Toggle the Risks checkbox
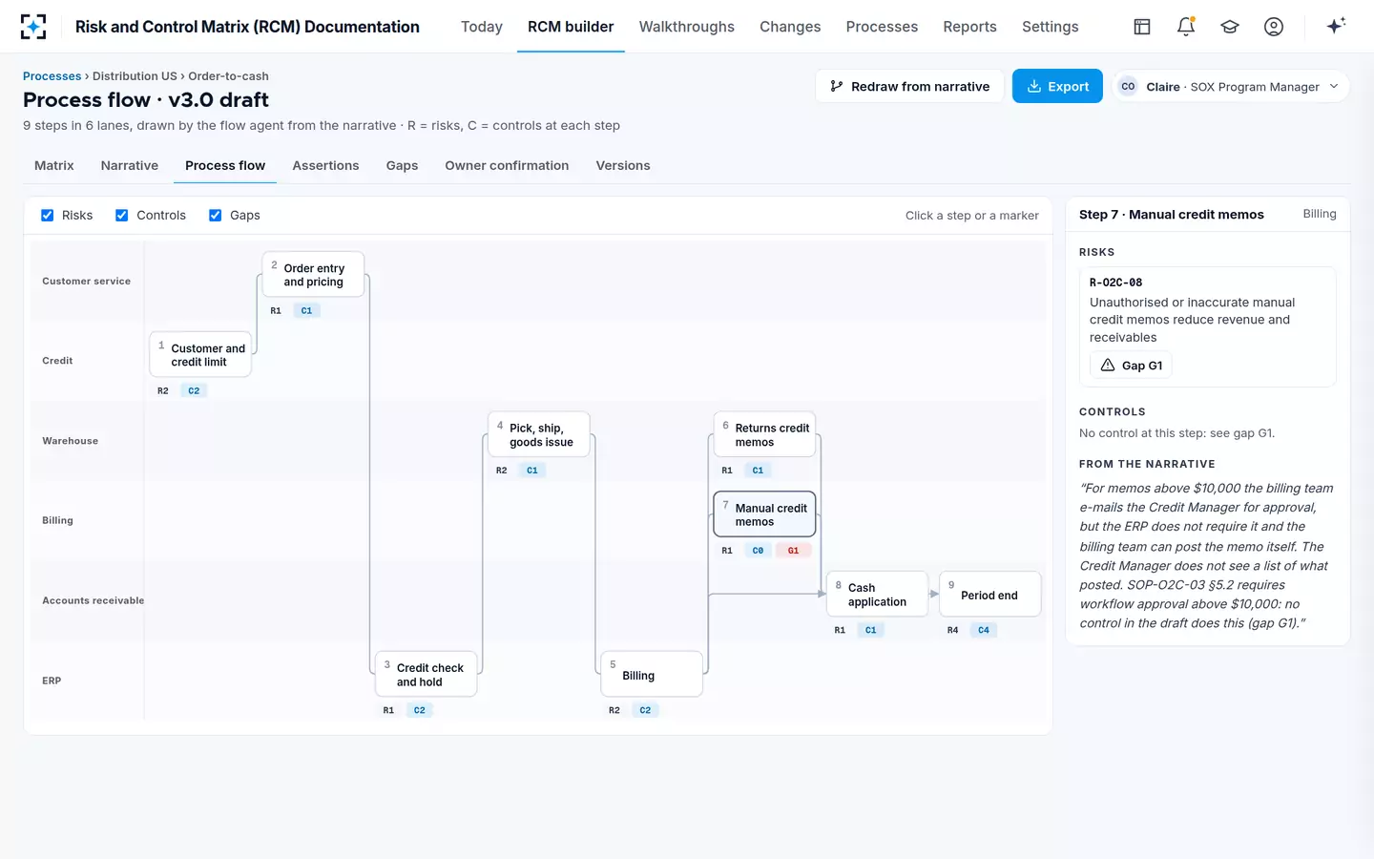The height and width of the screenshot is (859, 1374). point(47,216)
